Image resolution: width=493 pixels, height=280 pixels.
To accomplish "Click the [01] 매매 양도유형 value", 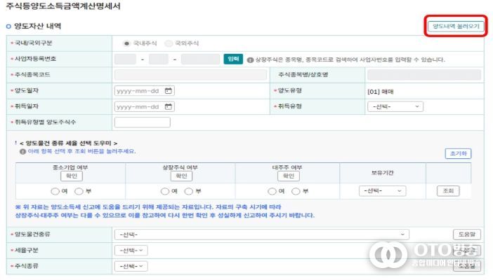I will (x=381, y=92).
